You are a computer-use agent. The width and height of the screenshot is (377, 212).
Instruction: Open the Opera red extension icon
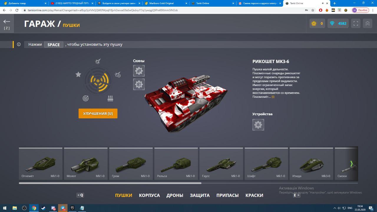(321, 10)
